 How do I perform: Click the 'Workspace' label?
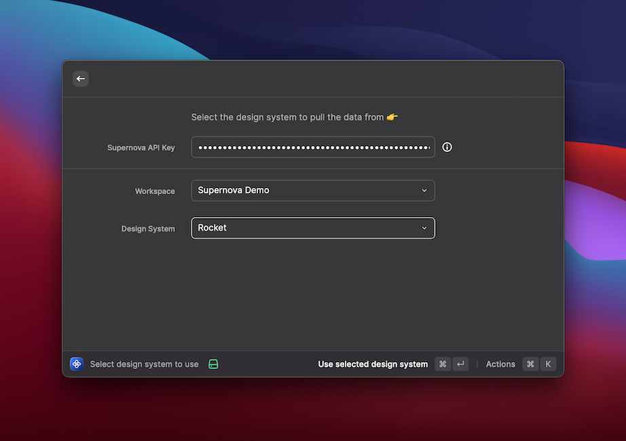pyautogui.click(x=155, y=191)
